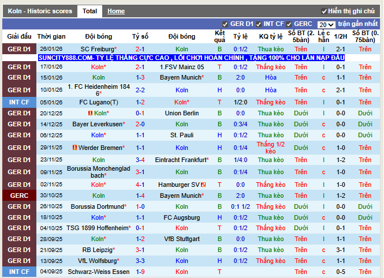Image resolution: width=384 pixels, height=278 pixels.
Task: Click the red card icon beside Hamburger SV
Action: (203, 185)
